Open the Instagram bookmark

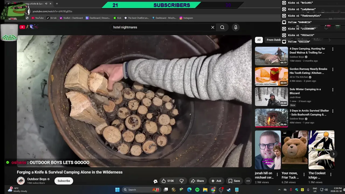pyautogui.click(x=186, y=18)
